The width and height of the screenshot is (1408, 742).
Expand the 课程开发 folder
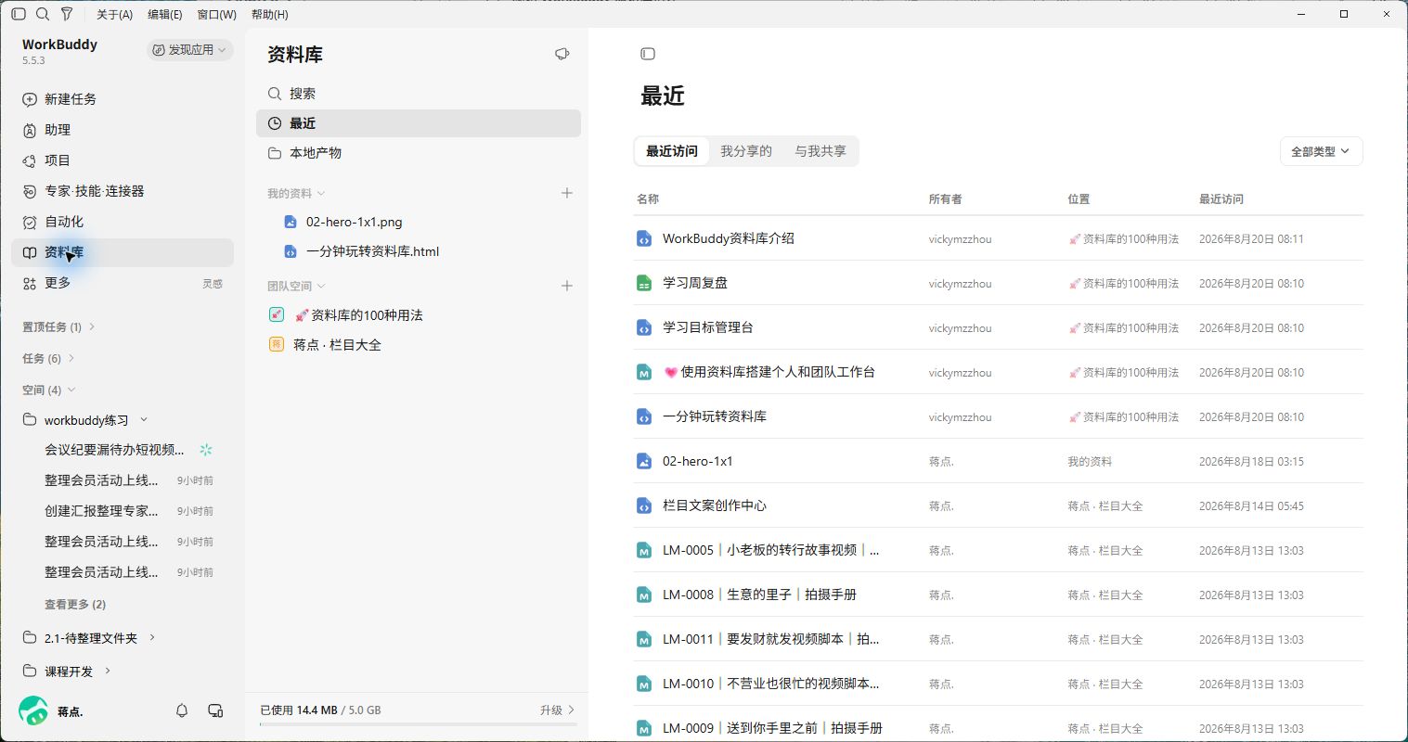click(x=108, y=671)
